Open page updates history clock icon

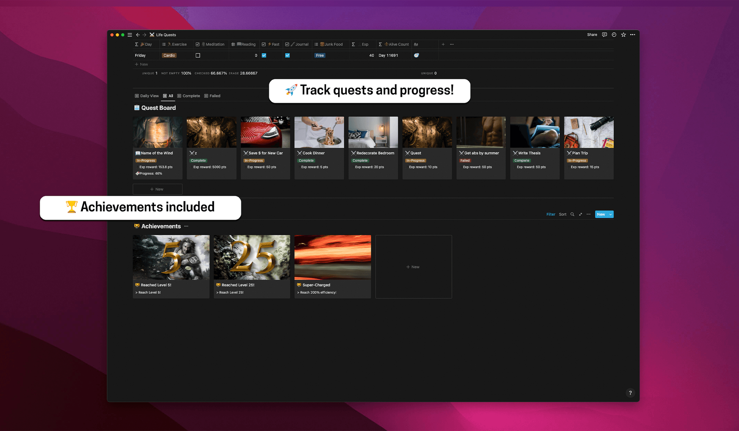[614, 35]
